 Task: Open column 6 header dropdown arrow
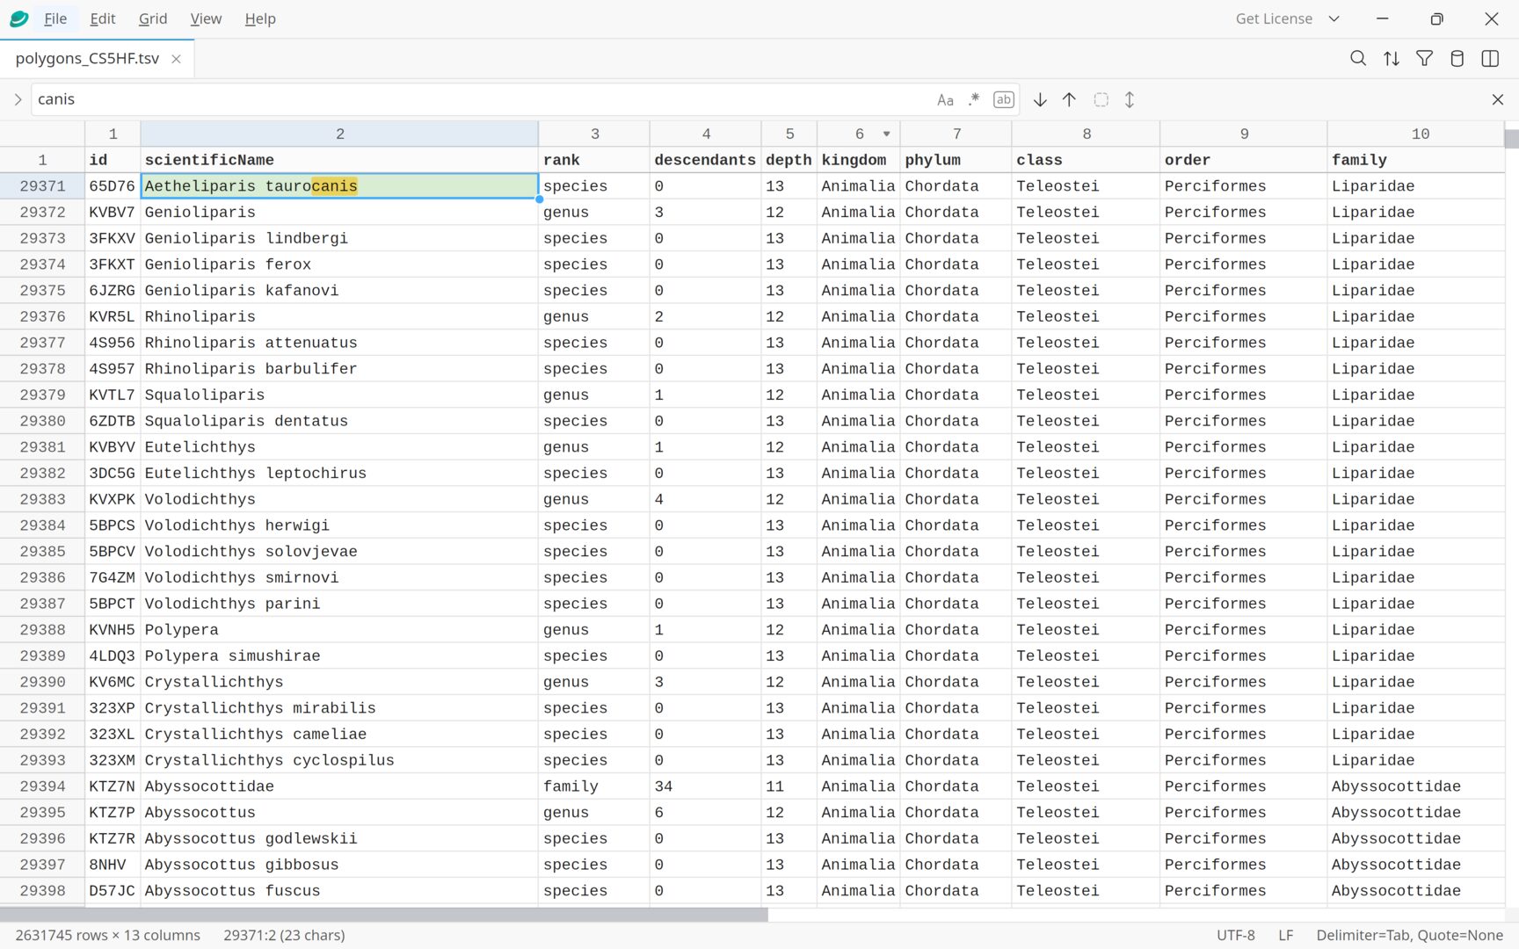click(886, 134)
